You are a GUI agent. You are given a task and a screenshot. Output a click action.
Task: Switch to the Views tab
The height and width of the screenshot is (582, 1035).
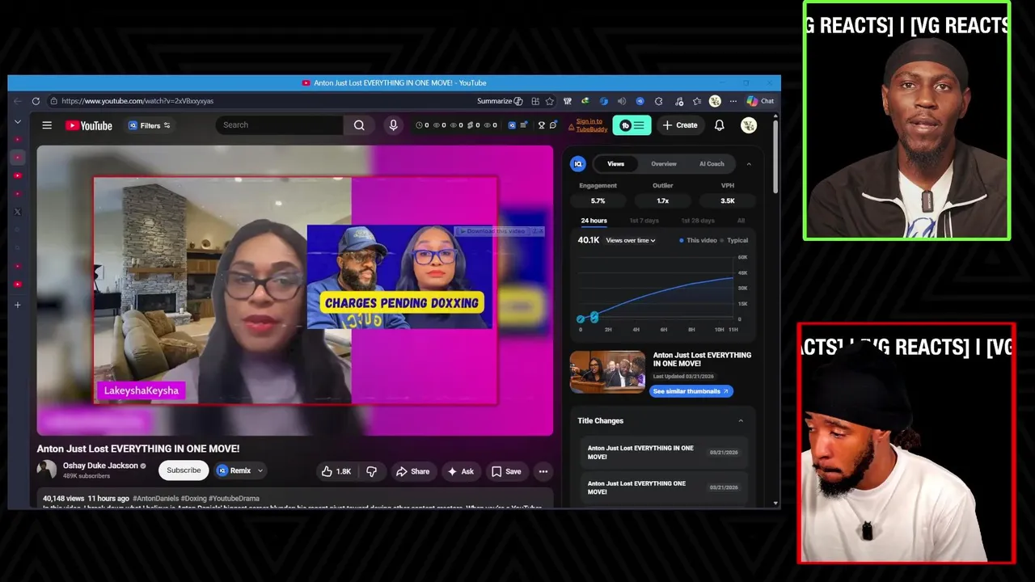pyautogui.click(x=616, y=164)
